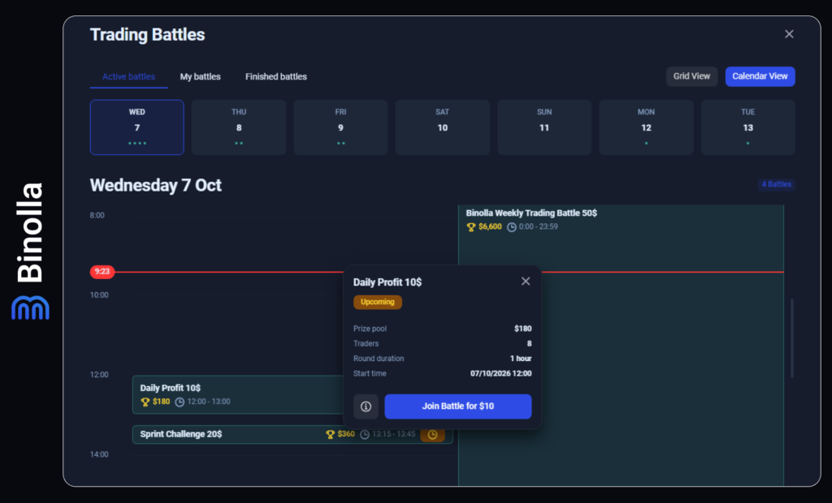Image resolution: width=832 pixels, height=503 pixels.
Task: Click the Trading Battles title
Action: pos(148,35)
